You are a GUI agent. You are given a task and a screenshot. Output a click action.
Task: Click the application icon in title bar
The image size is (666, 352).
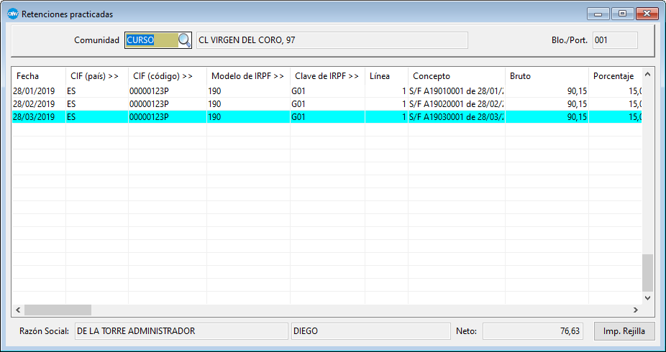[x=12, y=14]
